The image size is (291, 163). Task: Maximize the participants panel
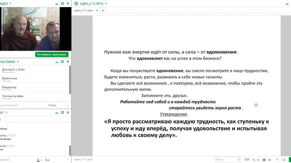62,62
